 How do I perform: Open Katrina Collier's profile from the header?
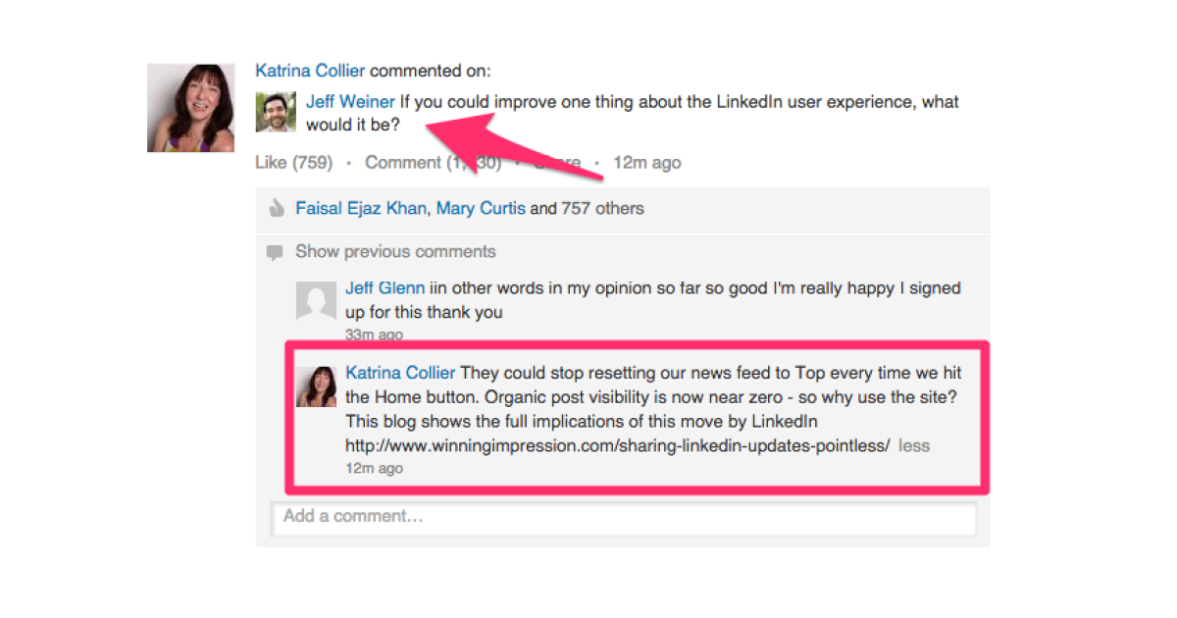click(x=310, y=71)
